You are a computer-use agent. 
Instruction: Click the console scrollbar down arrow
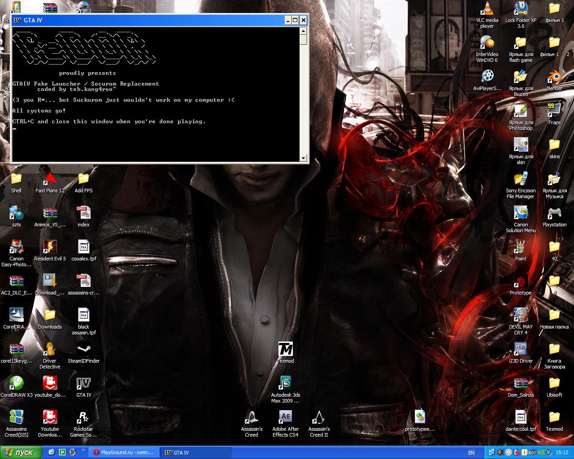coord(304,158)
